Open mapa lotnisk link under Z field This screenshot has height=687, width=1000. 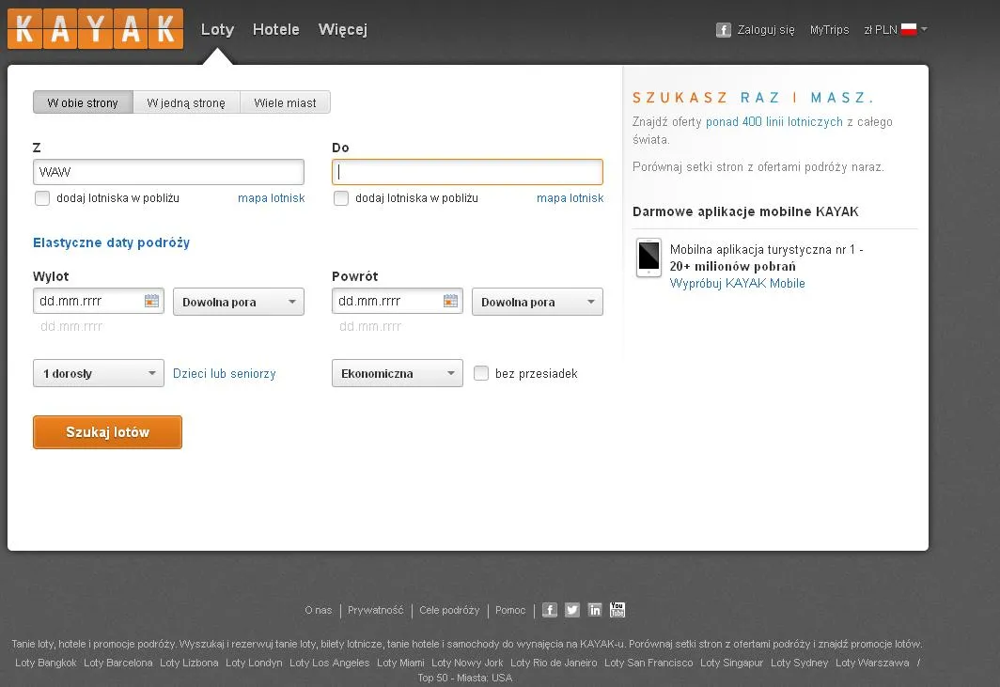[271, 198]
